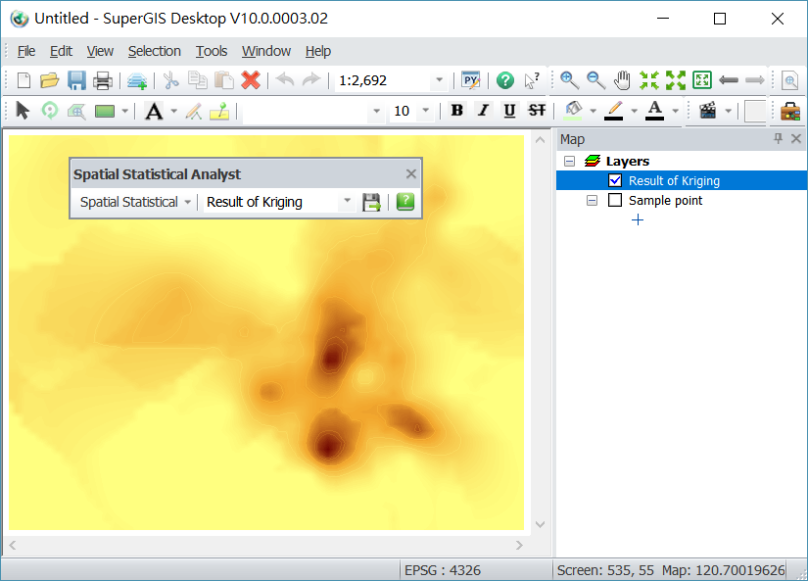This screenshot has width=808, height=581.
Task: Open an existing project file
Action: point(50,80)
